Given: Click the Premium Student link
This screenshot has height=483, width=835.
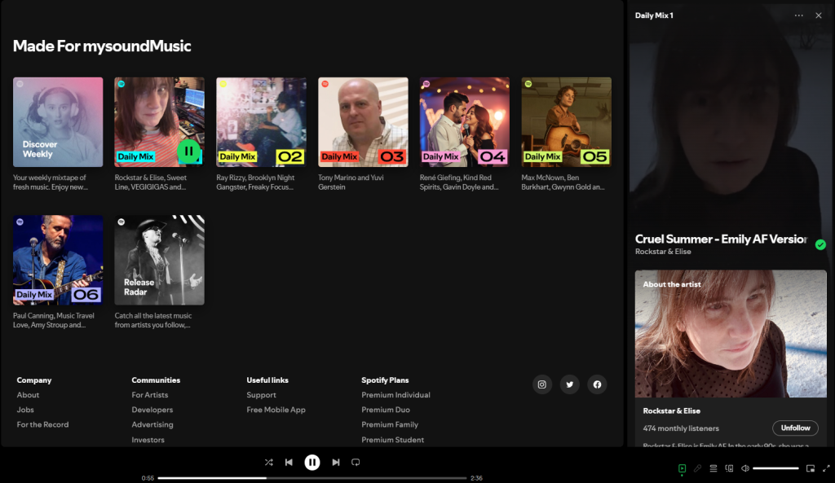Looking at the screenshot, I should coord(392,439).
